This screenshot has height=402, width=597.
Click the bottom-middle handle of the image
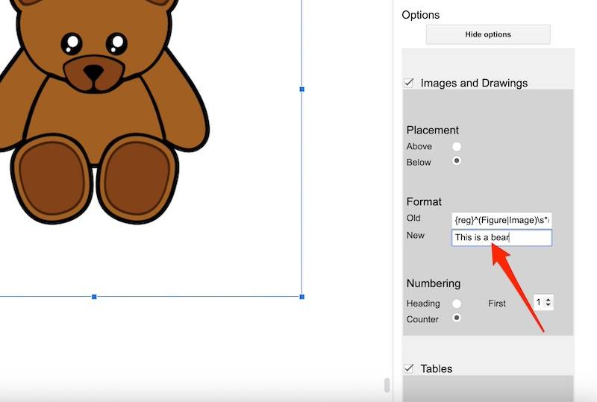(x=94, y=297)
